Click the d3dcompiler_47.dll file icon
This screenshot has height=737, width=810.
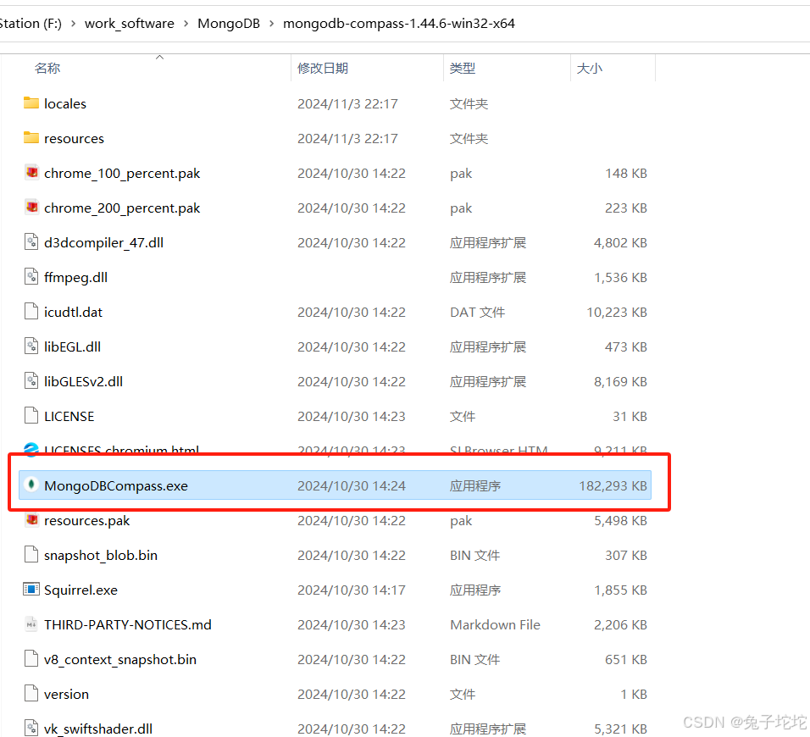coord(31,241)
